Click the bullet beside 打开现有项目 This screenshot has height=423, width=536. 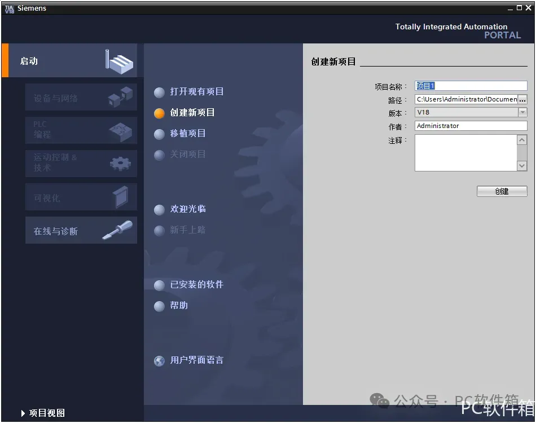click(x=159, y=92)
